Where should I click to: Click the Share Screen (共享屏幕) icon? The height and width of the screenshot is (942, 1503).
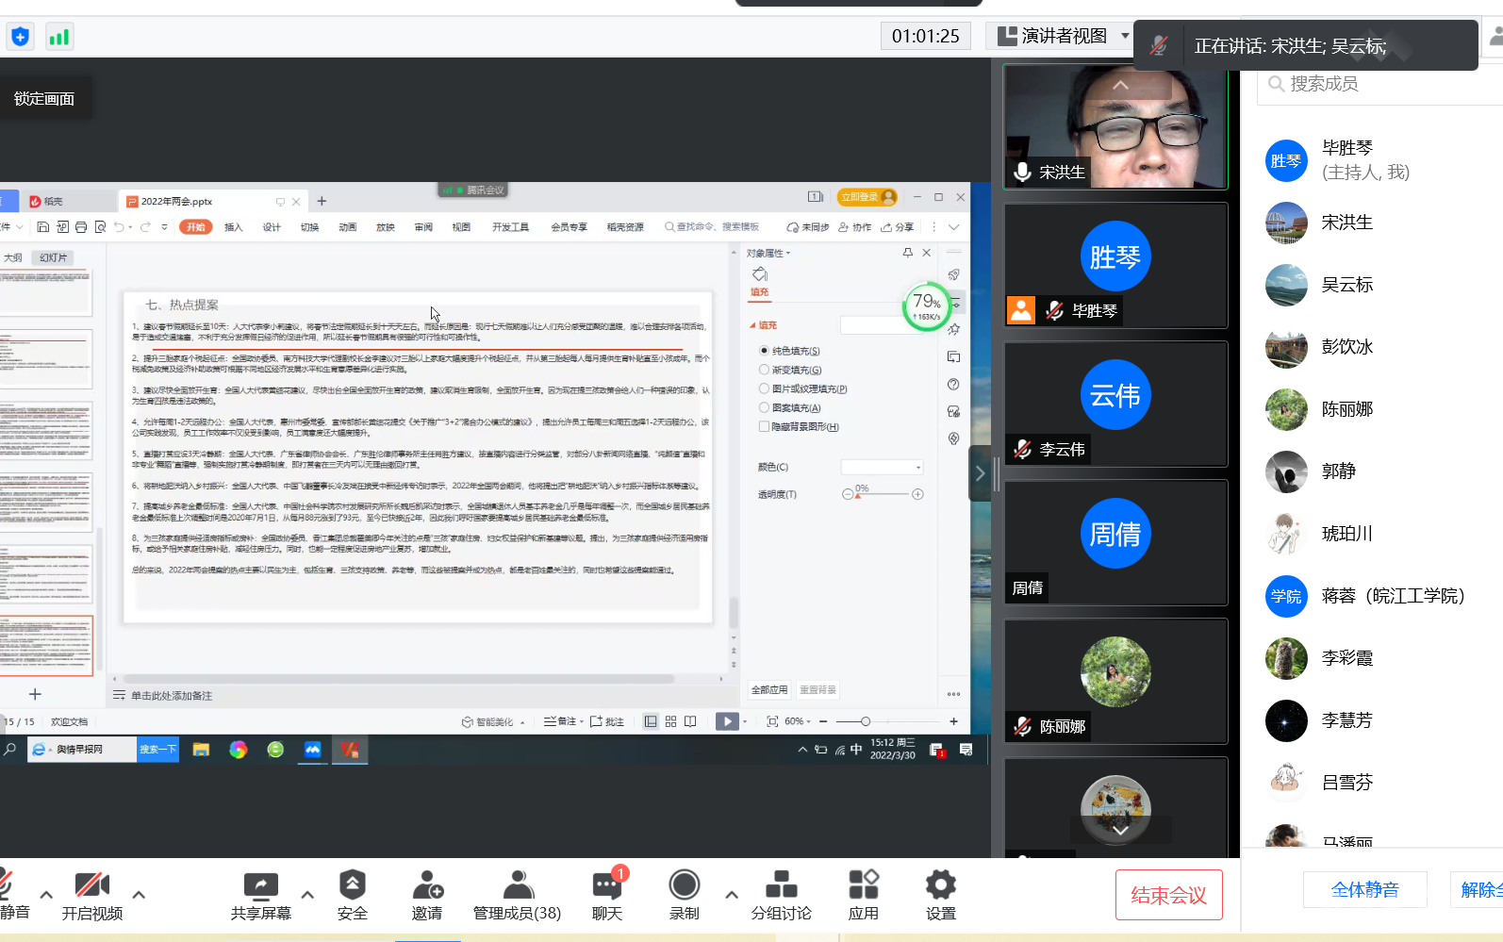pos(260,886)
